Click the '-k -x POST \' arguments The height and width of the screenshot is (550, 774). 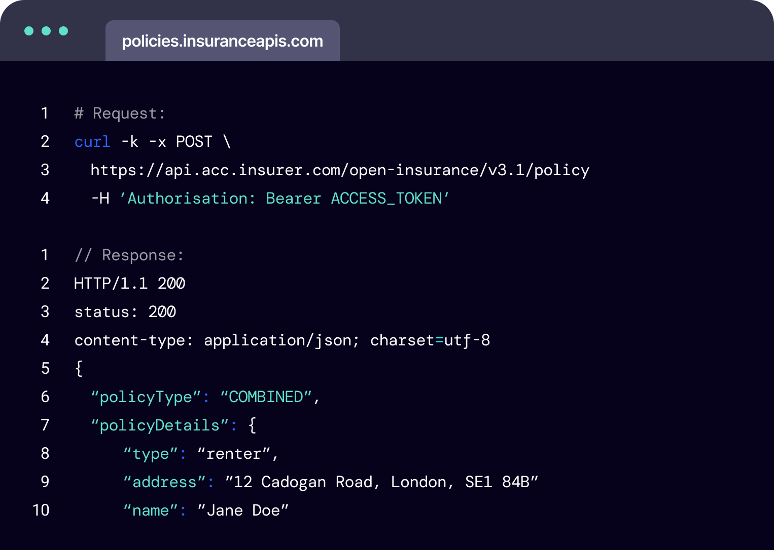click(176, 142)
